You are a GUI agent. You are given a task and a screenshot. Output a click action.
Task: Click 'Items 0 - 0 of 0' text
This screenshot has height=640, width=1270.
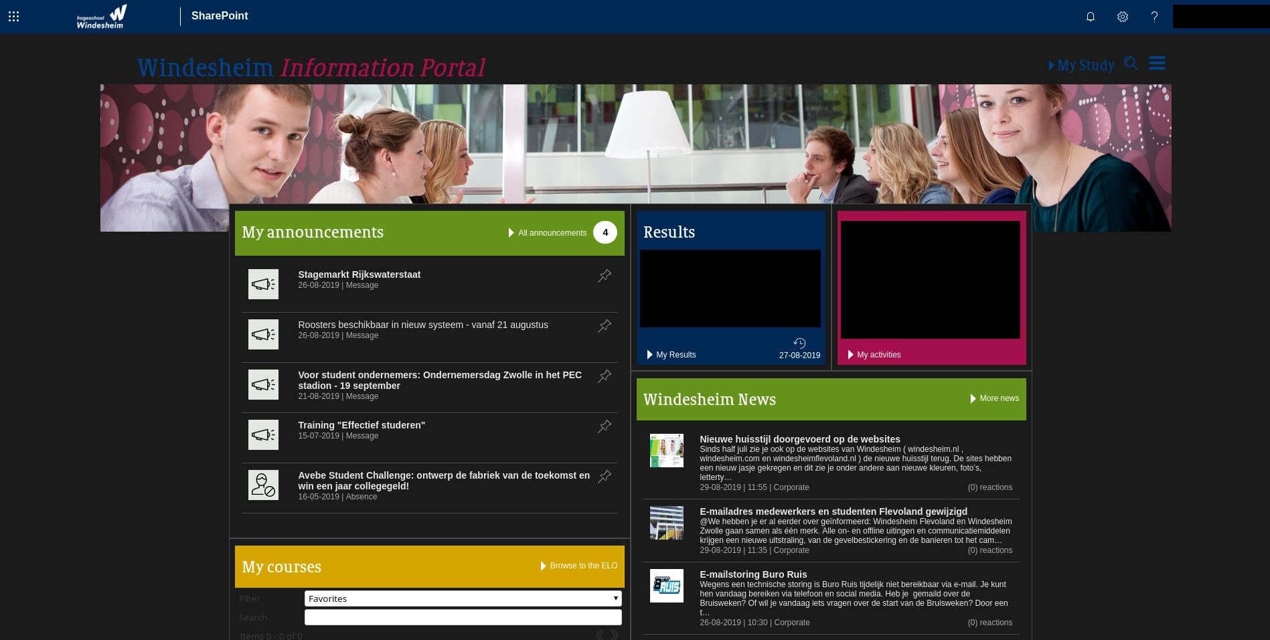pos(271,635)
